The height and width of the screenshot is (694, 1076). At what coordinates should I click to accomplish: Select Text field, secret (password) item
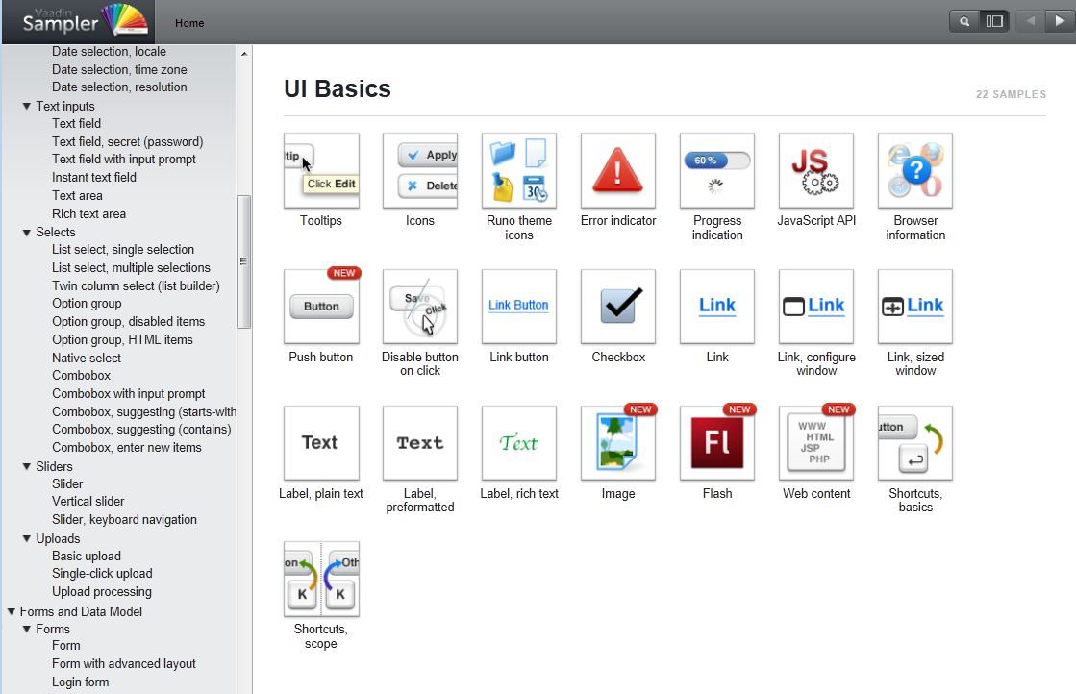[x=128, y=142]
